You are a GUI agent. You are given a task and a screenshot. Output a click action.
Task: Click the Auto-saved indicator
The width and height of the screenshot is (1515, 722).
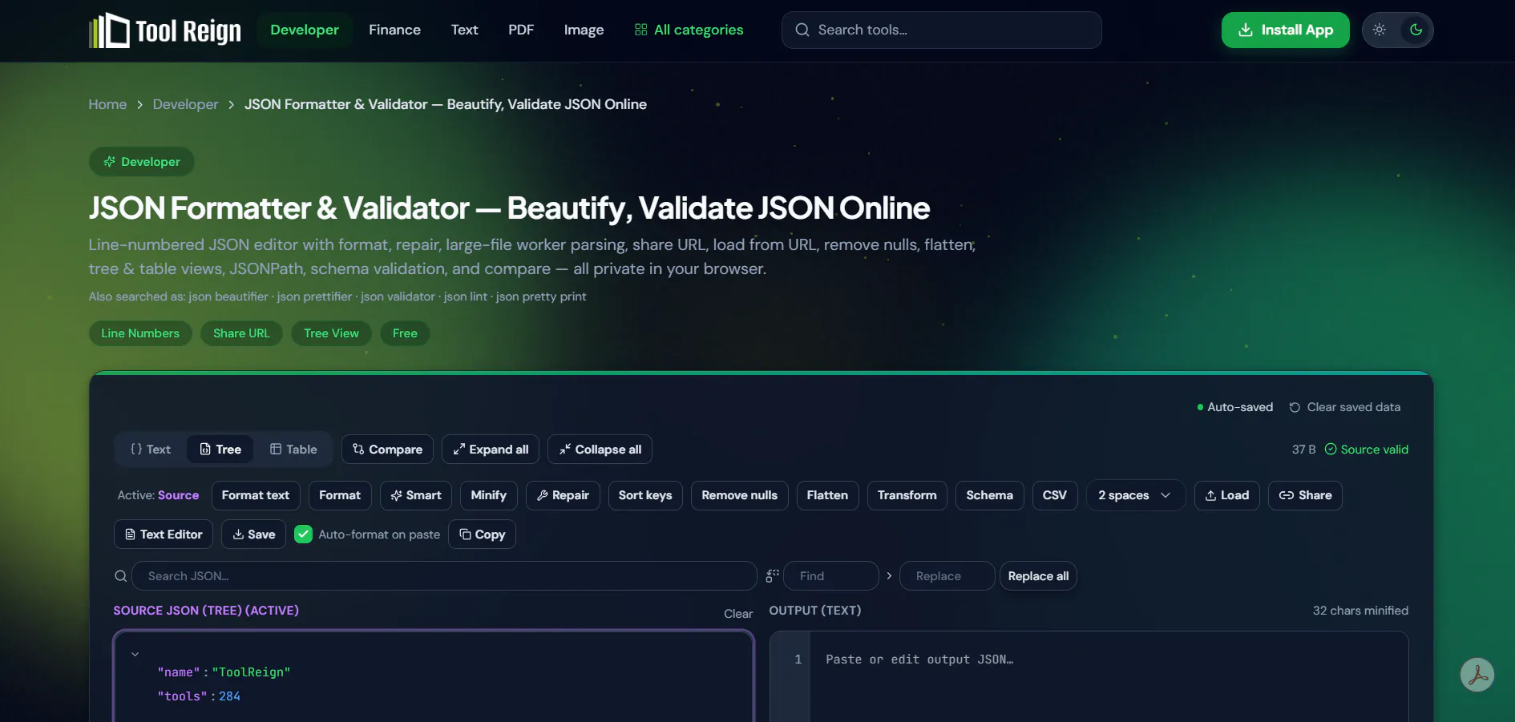click(x=1235, y=407)
